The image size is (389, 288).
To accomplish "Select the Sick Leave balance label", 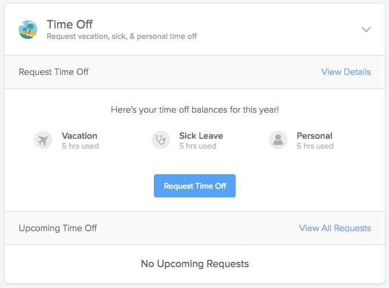I will click(201, 136).
